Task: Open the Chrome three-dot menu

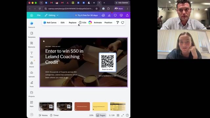Action: [127, 9]
